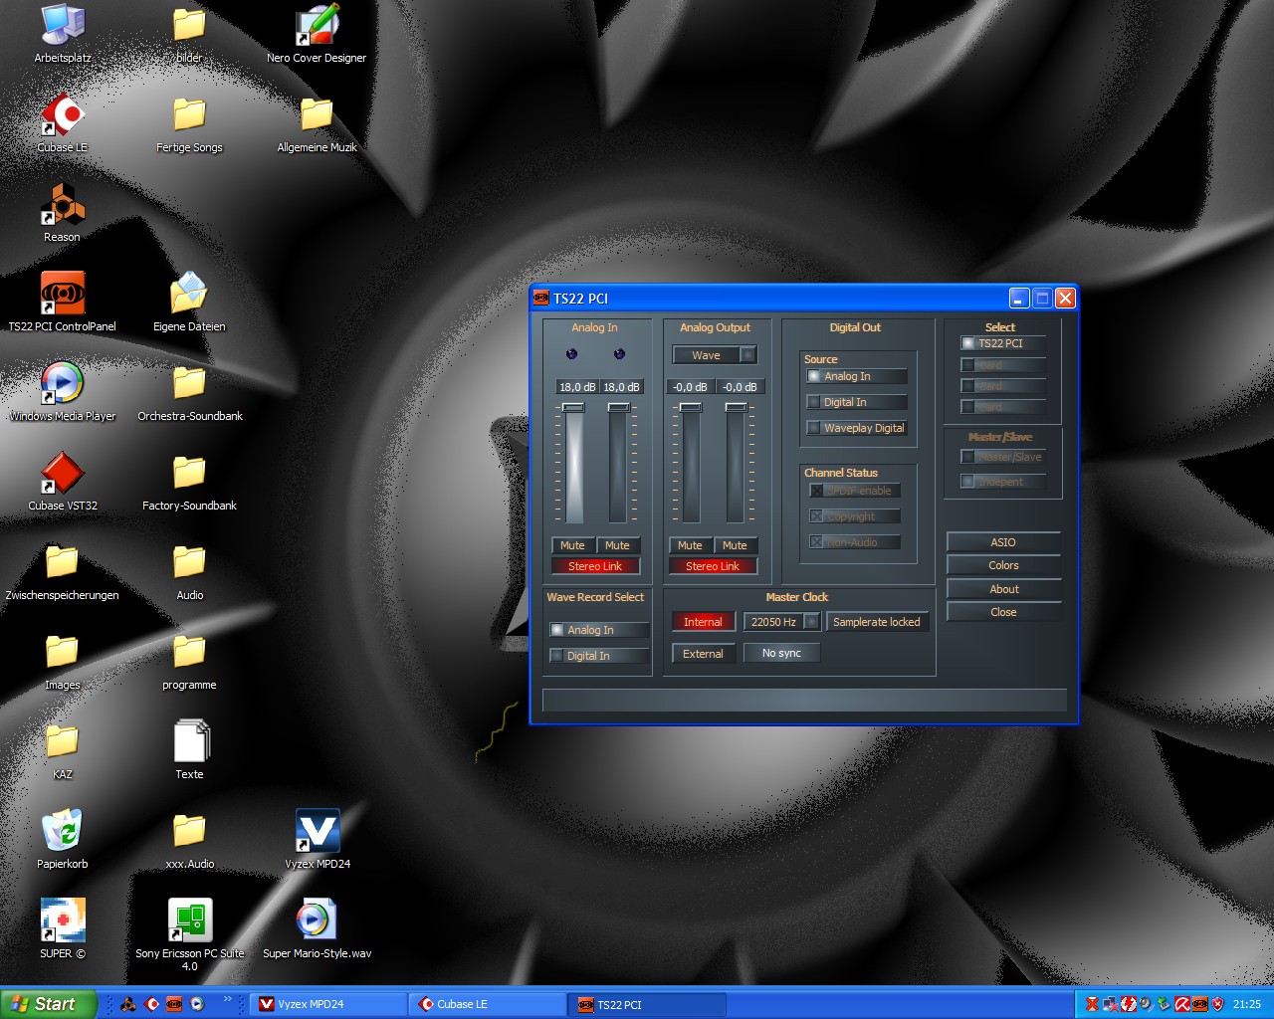Select the Factory-Soundbank folder
Image resolution: width=1274 pixels, height=1019 pixels.
pos(189,482)
